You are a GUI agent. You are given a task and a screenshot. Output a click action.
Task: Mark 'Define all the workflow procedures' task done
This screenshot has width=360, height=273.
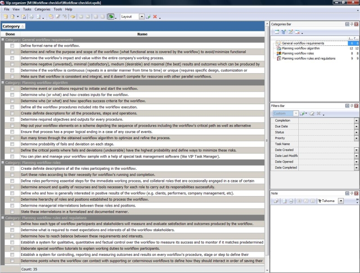pos(12,107)
